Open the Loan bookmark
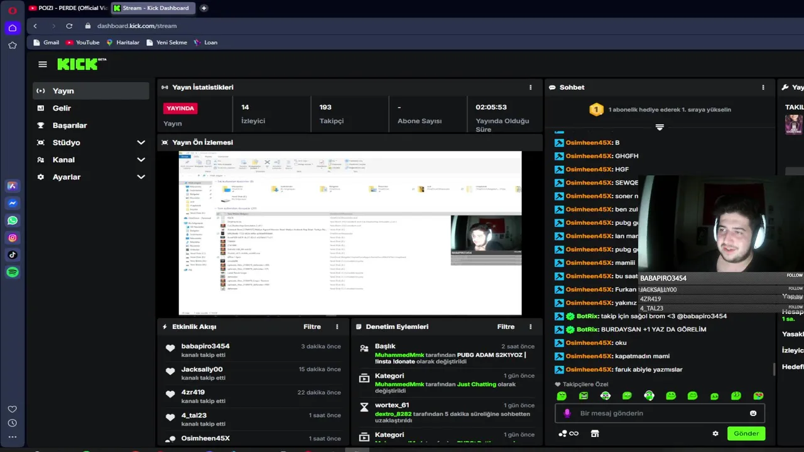Viewport: 804px width, 452px height. [x=205, y=43]
